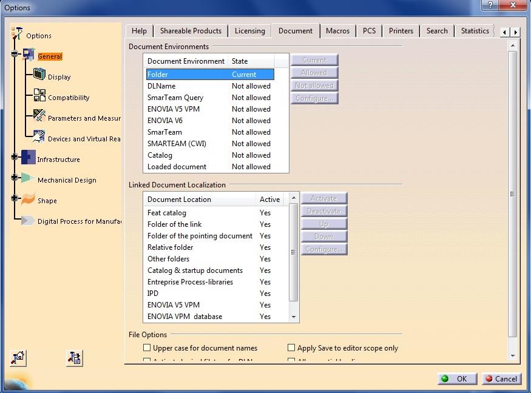The width and height of the screenshot is (531, 393).
Task: Click the help question mark in title bar
Action: click(x=490, y=5)
